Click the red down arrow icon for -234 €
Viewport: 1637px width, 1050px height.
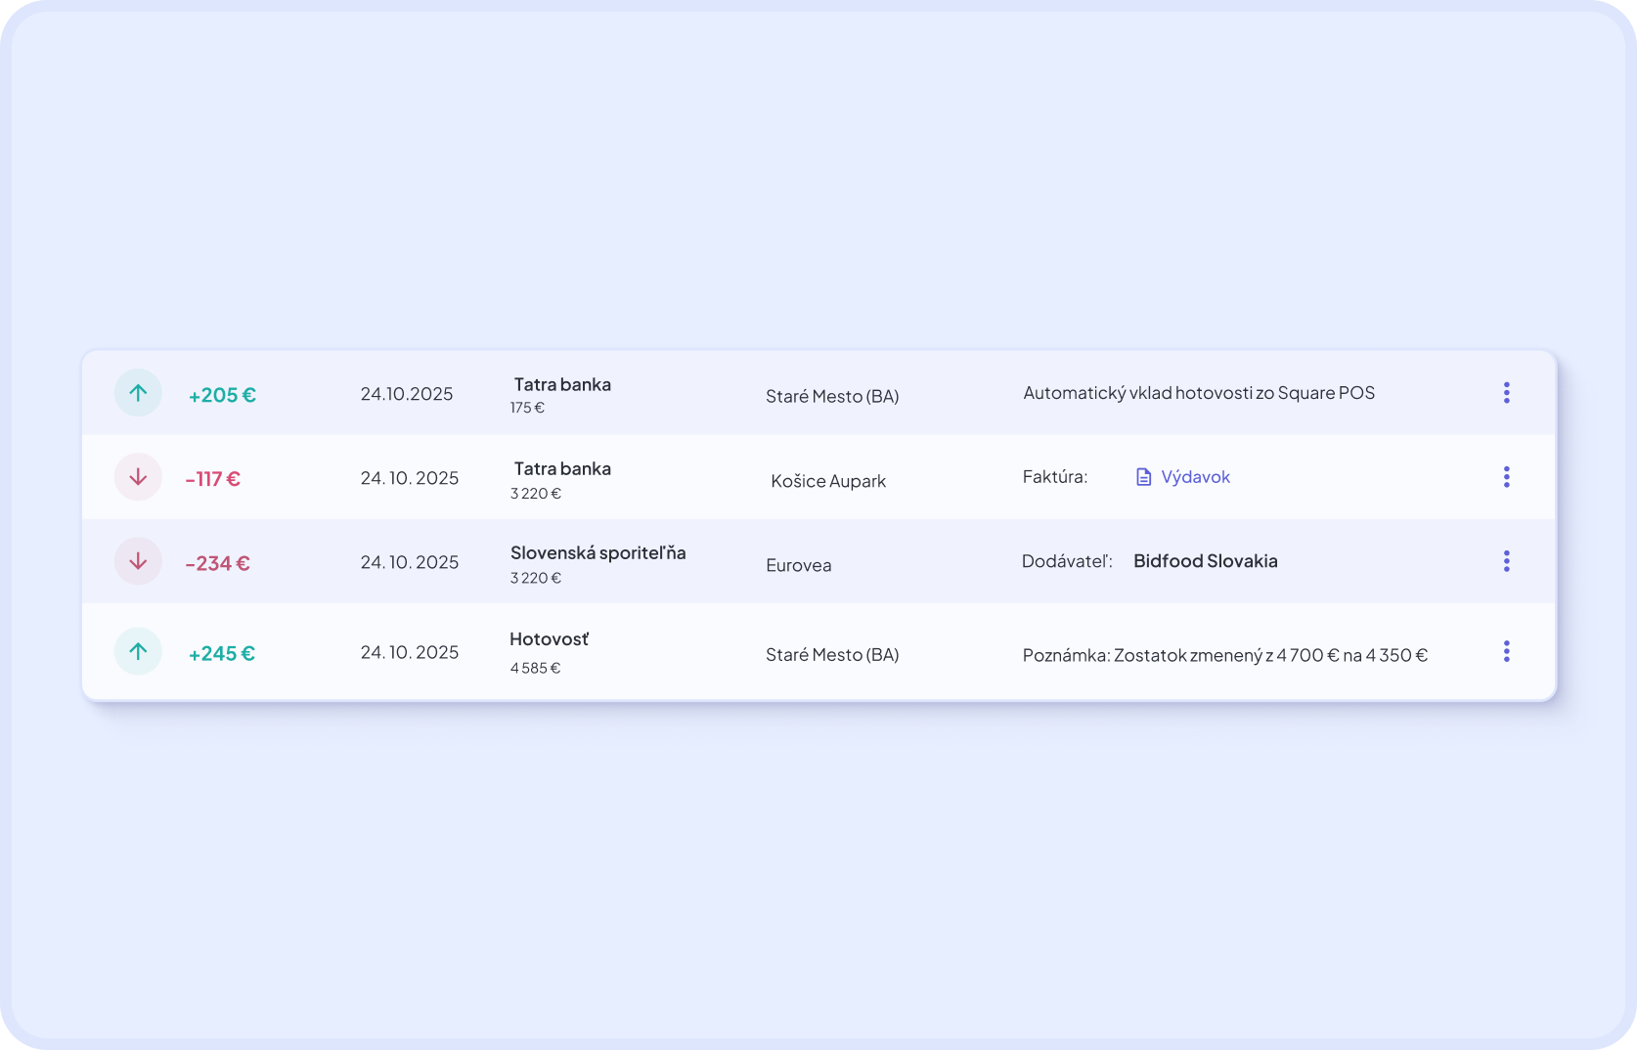pos(138,561)
